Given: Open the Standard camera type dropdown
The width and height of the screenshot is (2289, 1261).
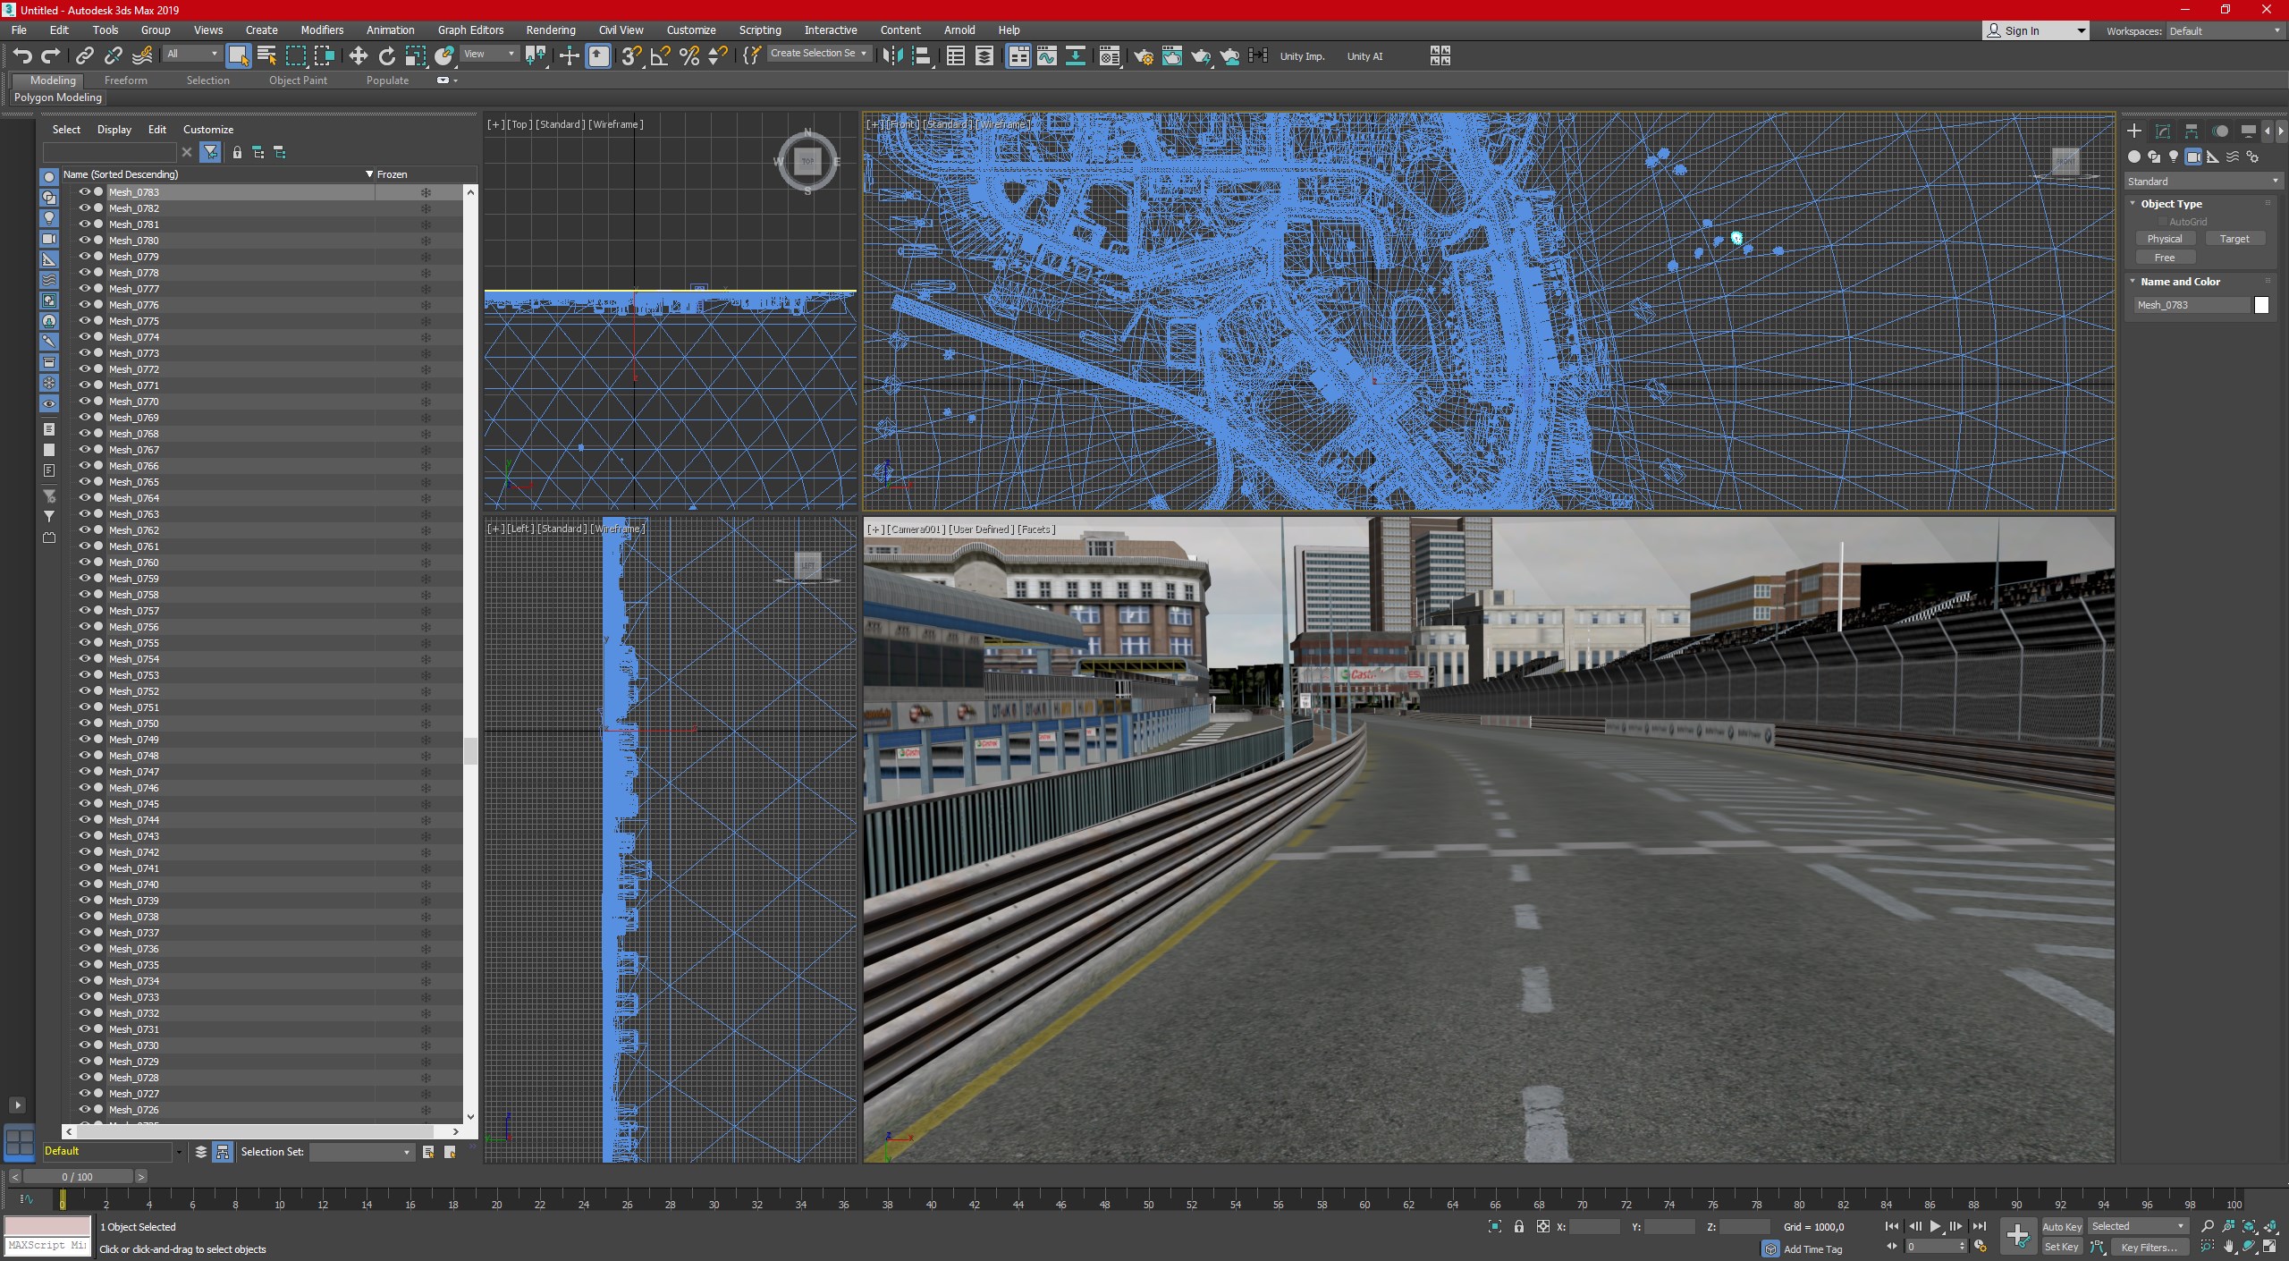Looking at the screenshot, I should [x=2201, y=182].
